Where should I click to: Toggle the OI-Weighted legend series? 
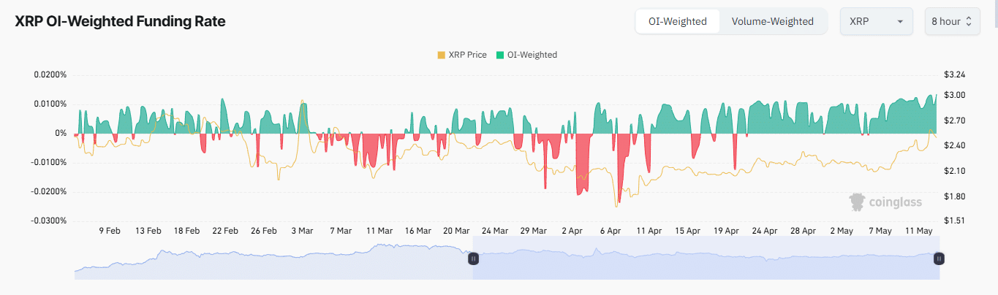(x=526, y=55)
